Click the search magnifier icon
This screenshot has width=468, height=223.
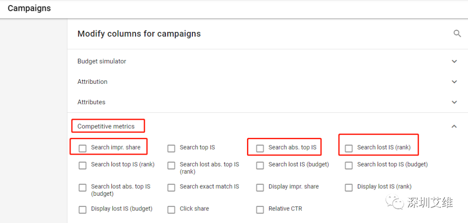pos(457,34)
